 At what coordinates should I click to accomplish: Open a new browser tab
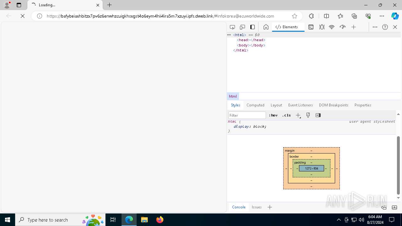(x=109, y=5)
